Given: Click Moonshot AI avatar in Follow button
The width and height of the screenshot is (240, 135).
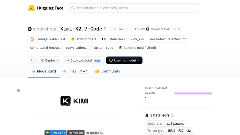Looking at the screenshot, I should point(148,29).
